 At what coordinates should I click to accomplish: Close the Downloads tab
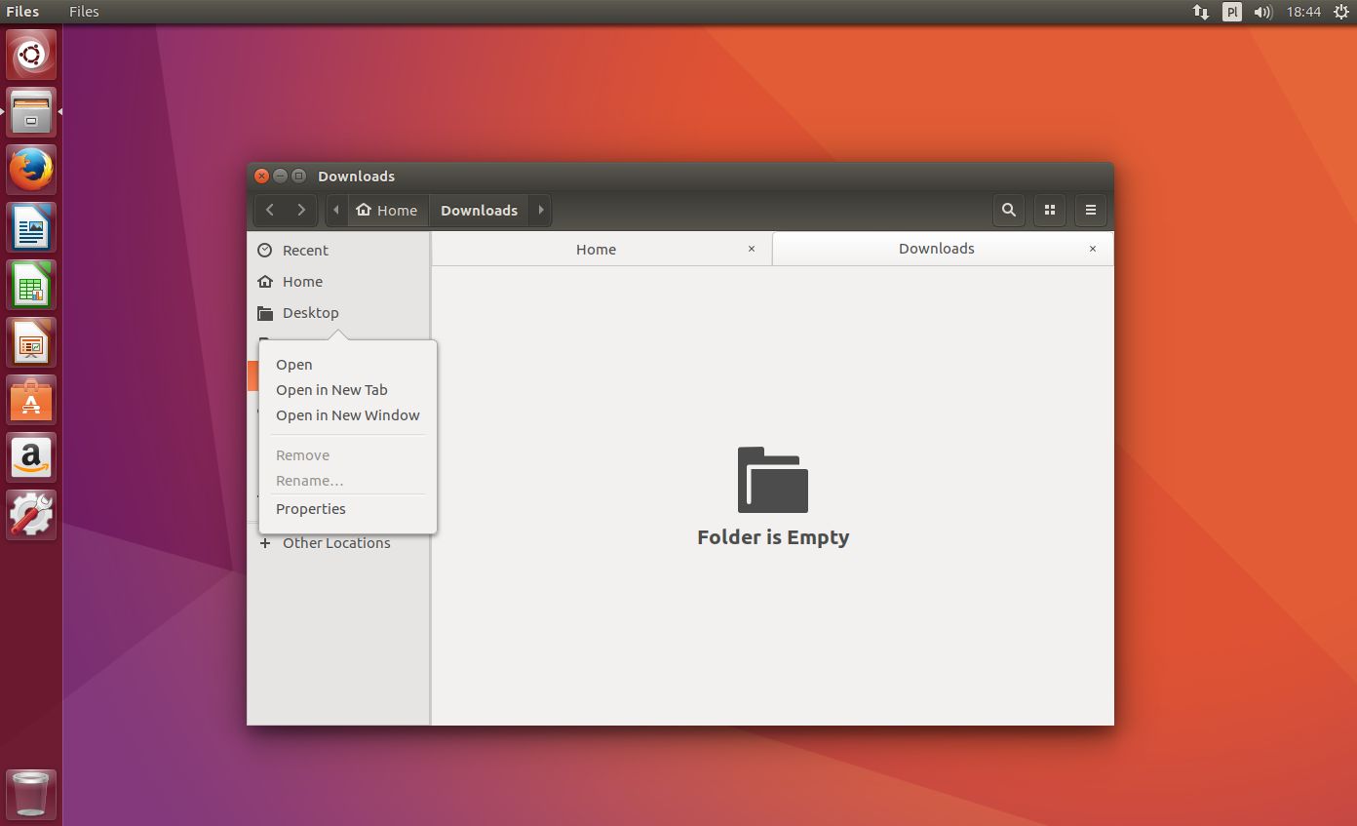pyautogui.click(x=1093, y=249)
